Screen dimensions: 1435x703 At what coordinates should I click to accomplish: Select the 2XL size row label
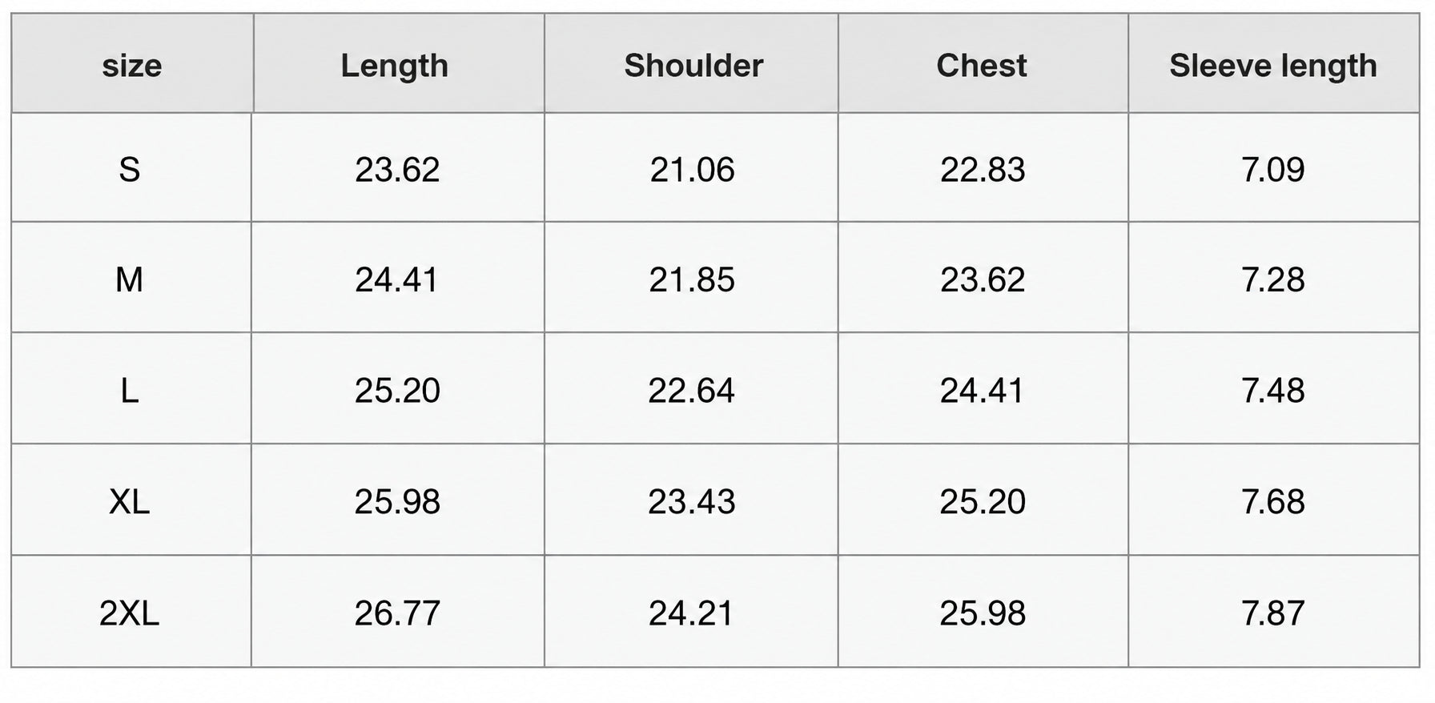(x=131, y=612)
